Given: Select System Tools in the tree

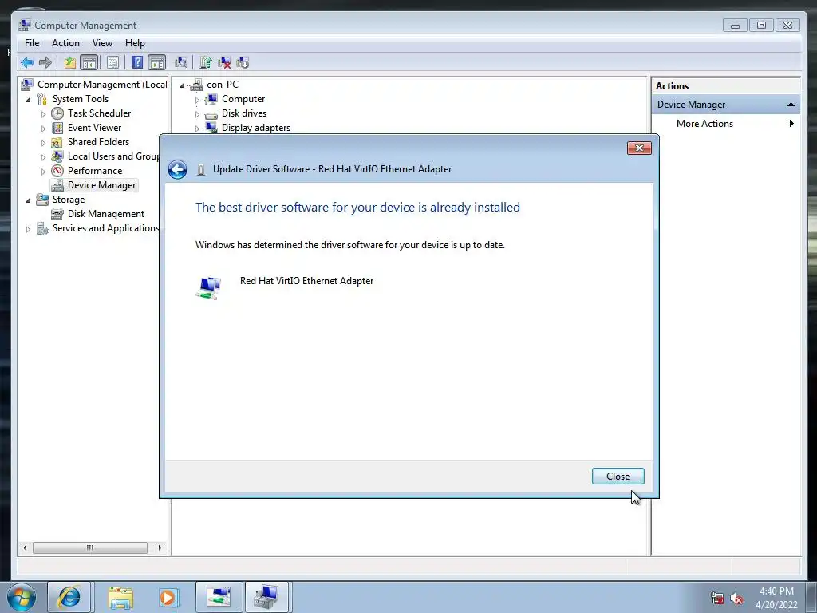Looking at the screenshot, I should [81, 99].
